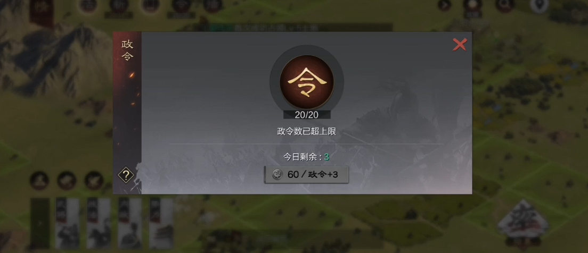The width and height of the screenshot is (588, 253).
Task: Close the 政令 dialog with red X
Action: [459, 45]
